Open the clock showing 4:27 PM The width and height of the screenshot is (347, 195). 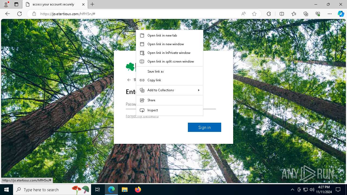[x=324, y=190]
